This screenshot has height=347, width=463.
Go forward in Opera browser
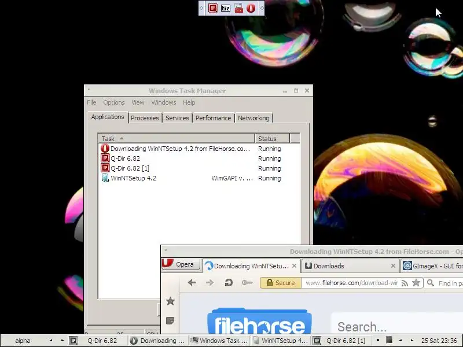coord(210,283)
